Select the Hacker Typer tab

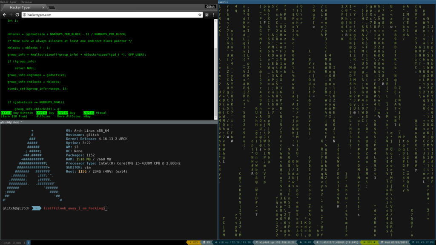[x=24, y=8]
